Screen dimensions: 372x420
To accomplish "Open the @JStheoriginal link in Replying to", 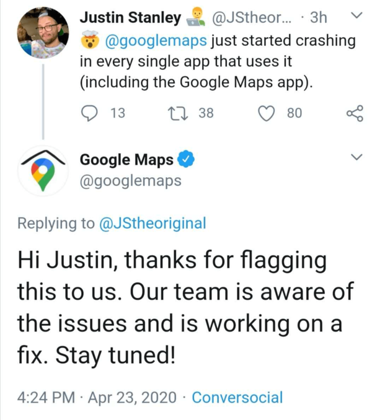I will 152,224.
